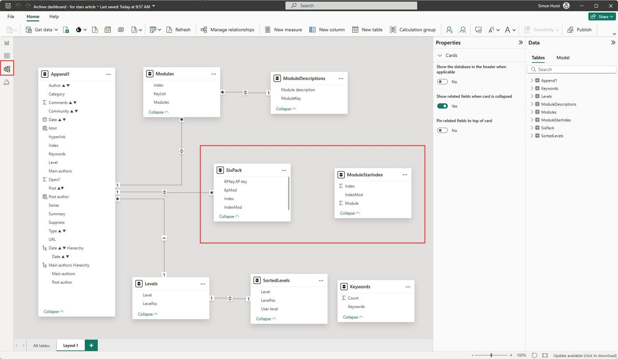The width and height of the screenshot is (618, 359).
Task: Click the Refresh icon
Action: pyautogui.click(x=178, y=30)
